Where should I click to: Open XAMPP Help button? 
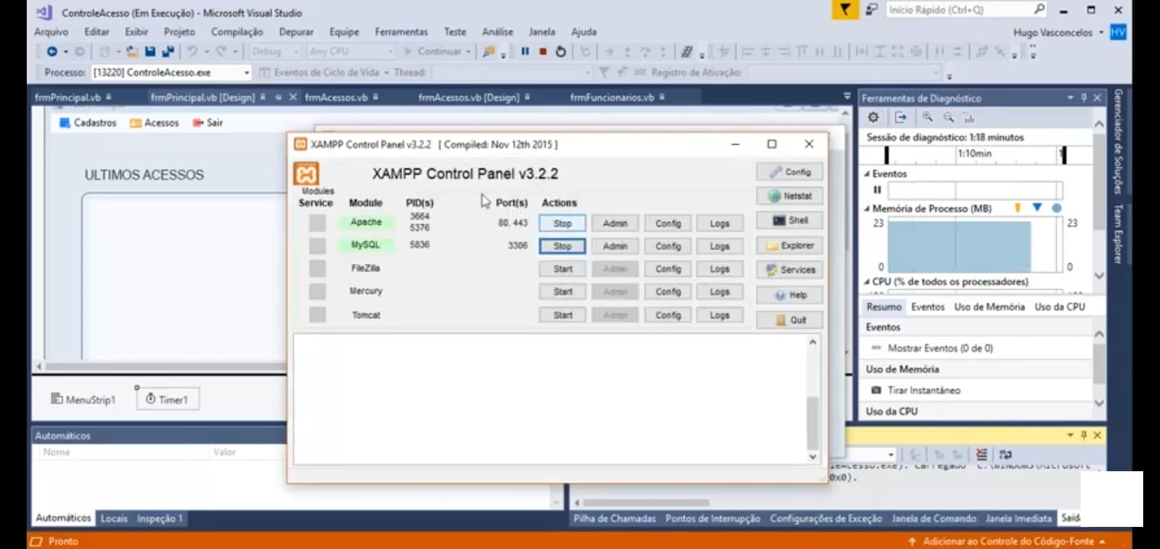(x=790, y=295)
